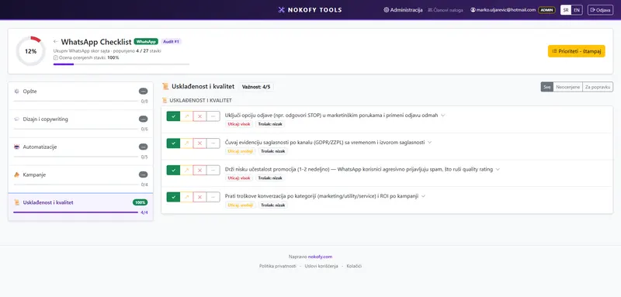The width and height of the screenshot is (621, 297).
Task: Mark 'Uključi opciju odjave' as passed (green check)
Action: click(173, 116)
